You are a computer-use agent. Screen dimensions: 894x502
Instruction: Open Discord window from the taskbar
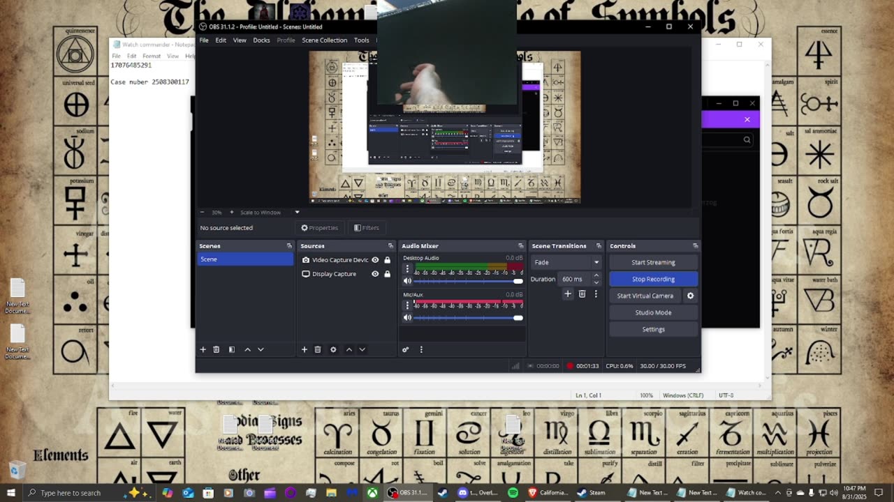478,493
